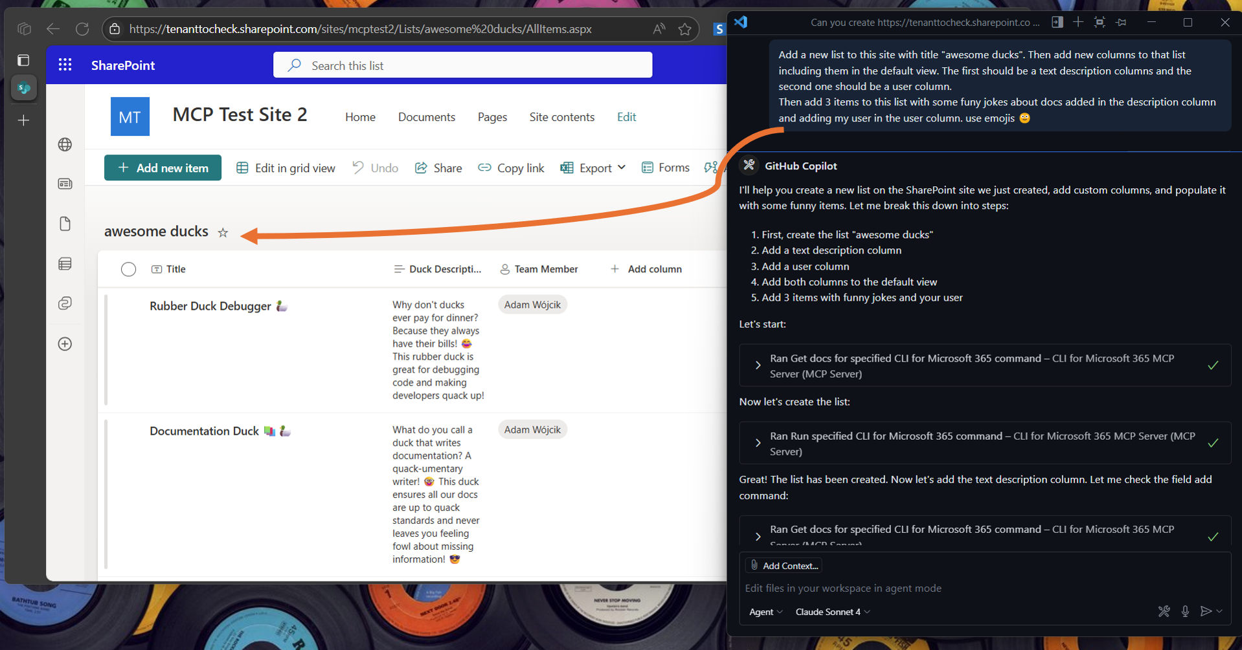Click the plus icon at the sidebar bottom
This screenshot has height=650, width=1242.
pyautogui.click(x=65, y=343)
